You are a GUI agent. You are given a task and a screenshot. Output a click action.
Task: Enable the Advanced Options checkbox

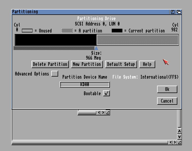[55, 74]
